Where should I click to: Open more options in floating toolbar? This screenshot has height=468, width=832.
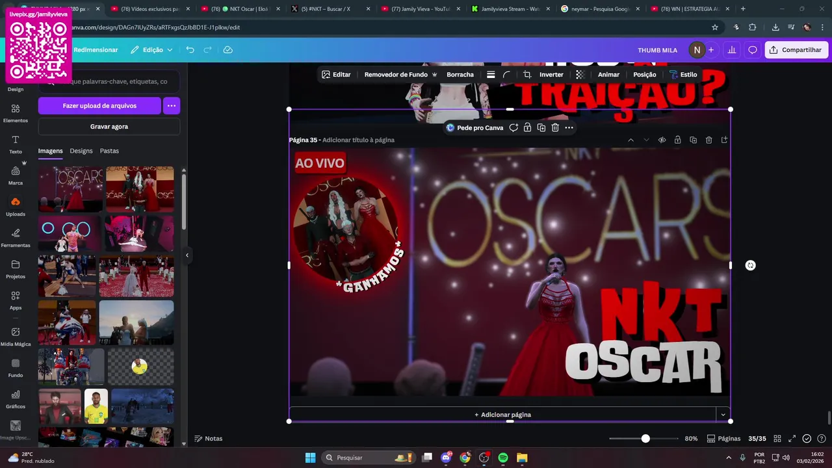[569, 127]
